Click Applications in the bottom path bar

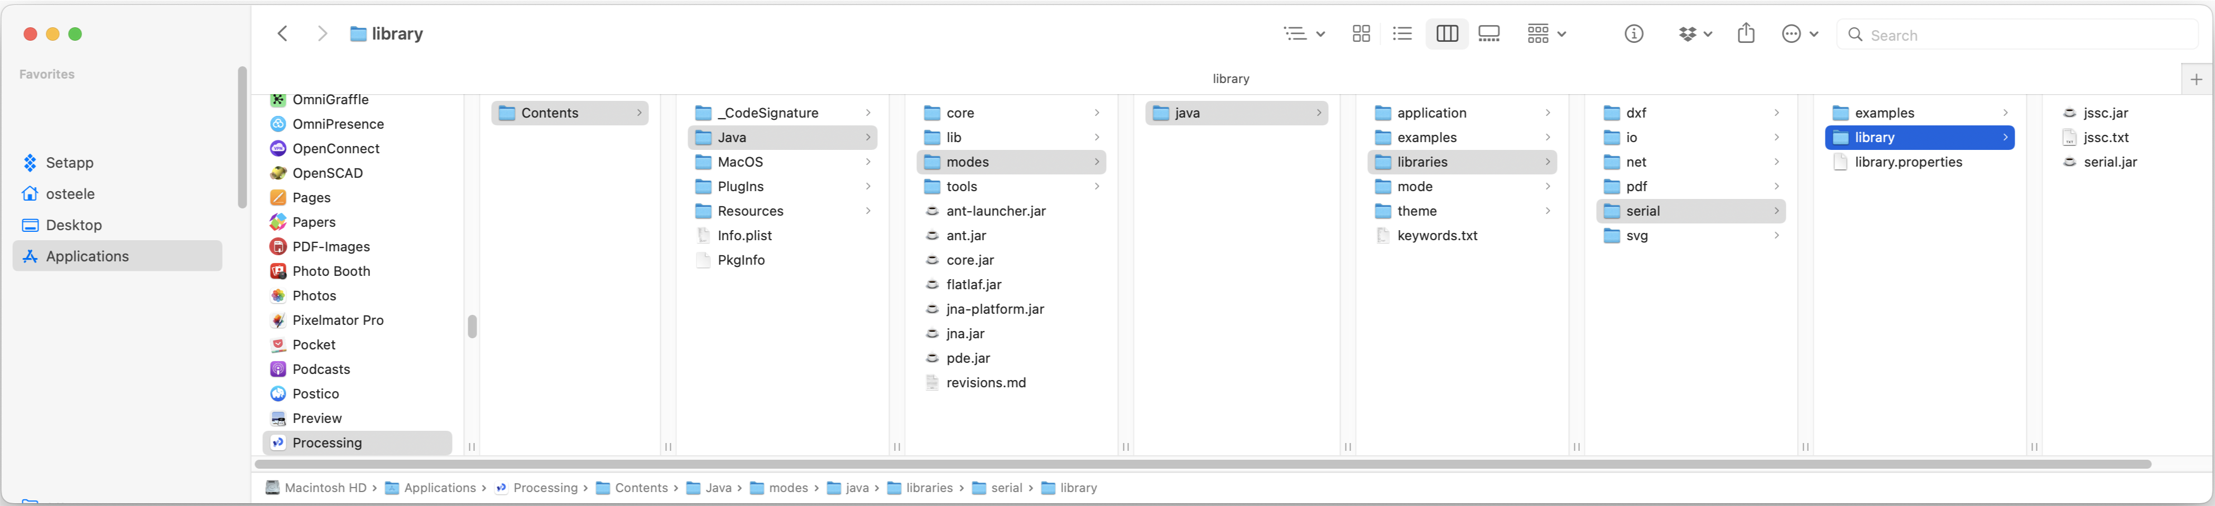[439, 488]
